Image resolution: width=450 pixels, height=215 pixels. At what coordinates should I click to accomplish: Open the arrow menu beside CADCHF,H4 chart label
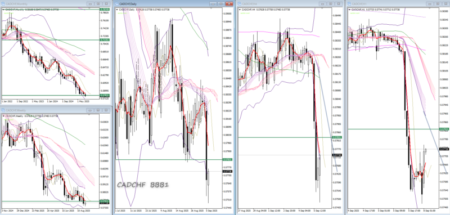tap(240, 10)
